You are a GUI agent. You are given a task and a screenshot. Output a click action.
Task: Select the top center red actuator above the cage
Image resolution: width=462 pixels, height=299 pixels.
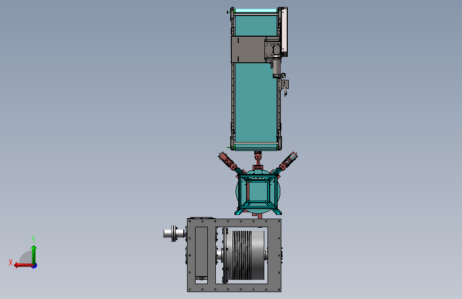click(x=258, y=159)
